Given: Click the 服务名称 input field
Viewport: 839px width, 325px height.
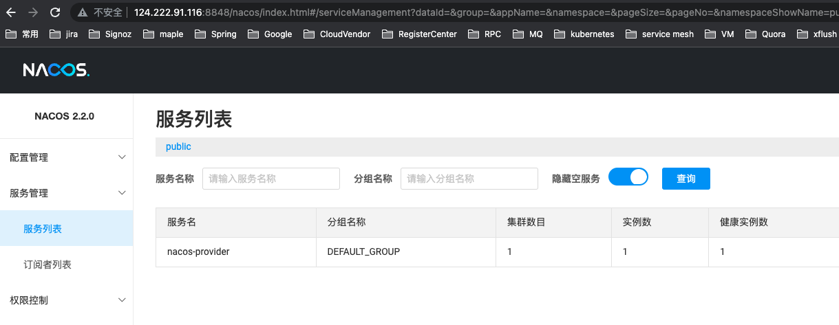Looking at the screenshot, I should (271, 179).
